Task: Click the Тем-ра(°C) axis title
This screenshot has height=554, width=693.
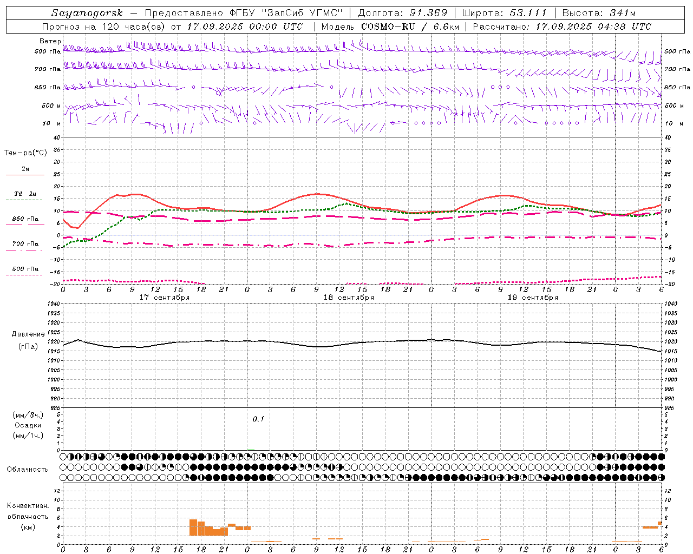Action: coord(25,153)
